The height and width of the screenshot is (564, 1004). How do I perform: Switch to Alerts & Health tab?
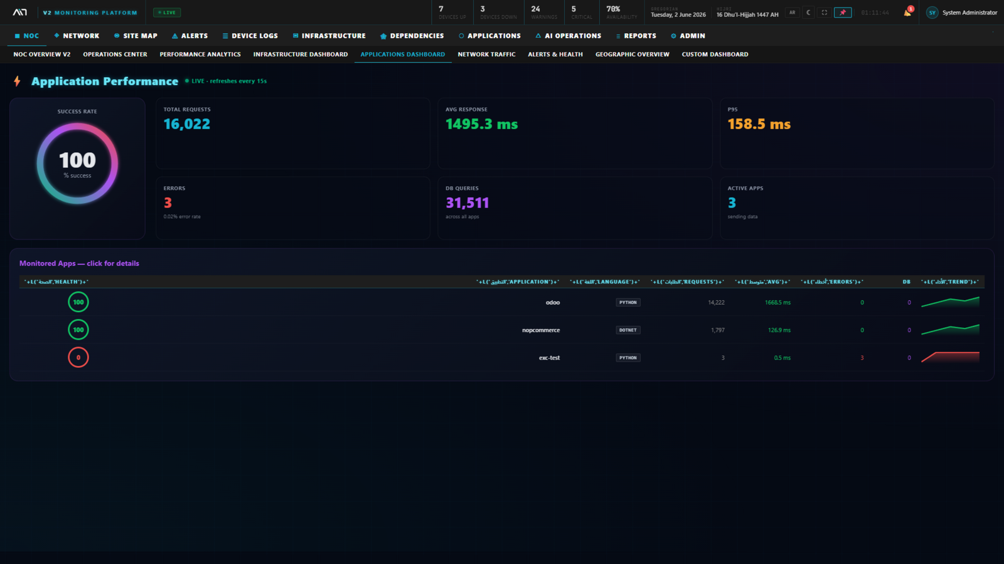click(x=555, y=55)
